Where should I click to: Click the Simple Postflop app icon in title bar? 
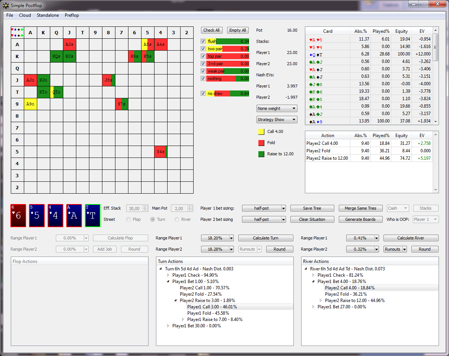coord(6,5)
